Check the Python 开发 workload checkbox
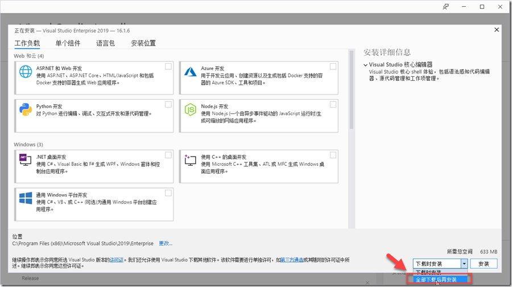The height and width of the screenshot is (287, 512). 168,104
